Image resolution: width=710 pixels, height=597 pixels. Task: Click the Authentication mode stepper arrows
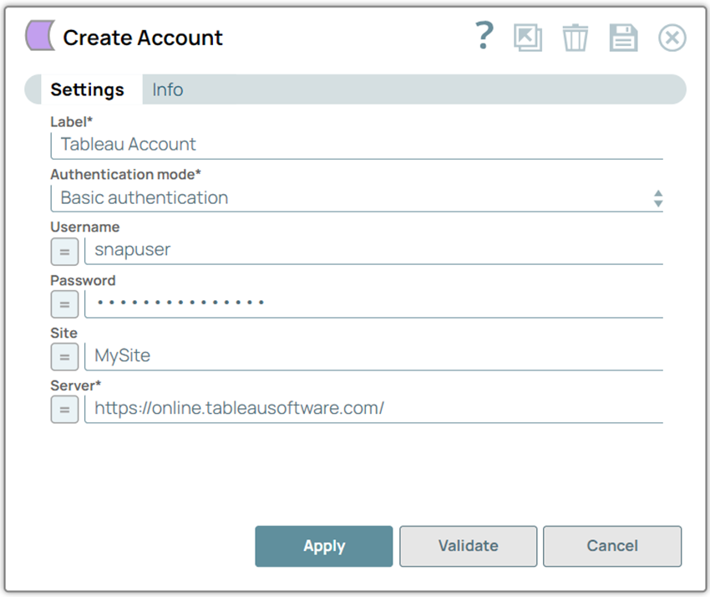659,198
